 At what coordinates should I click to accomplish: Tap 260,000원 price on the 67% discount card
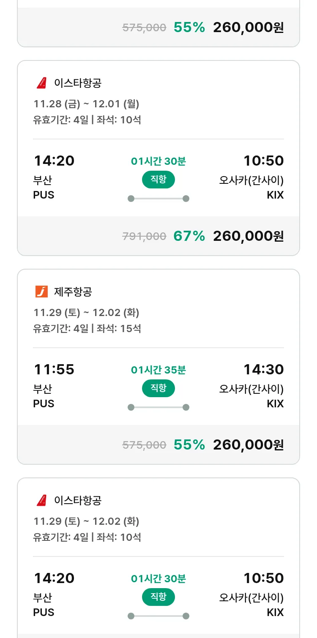[x=248, y=236]
